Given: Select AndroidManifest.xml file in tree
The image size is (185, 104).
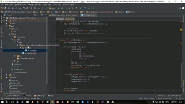Looking at the screenshot, I should pyautogui.click(x=27, y=59).
